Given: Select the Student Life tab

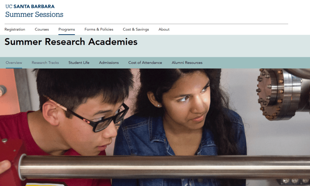Looking at the screenshot, I should [79, 63].
